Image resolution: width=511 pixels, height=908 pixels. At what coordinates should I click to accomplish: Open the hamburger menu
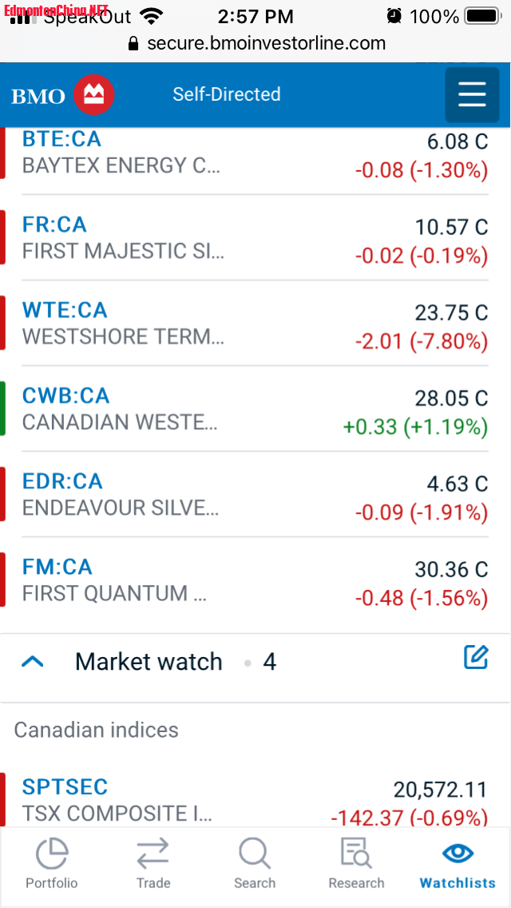472,94
